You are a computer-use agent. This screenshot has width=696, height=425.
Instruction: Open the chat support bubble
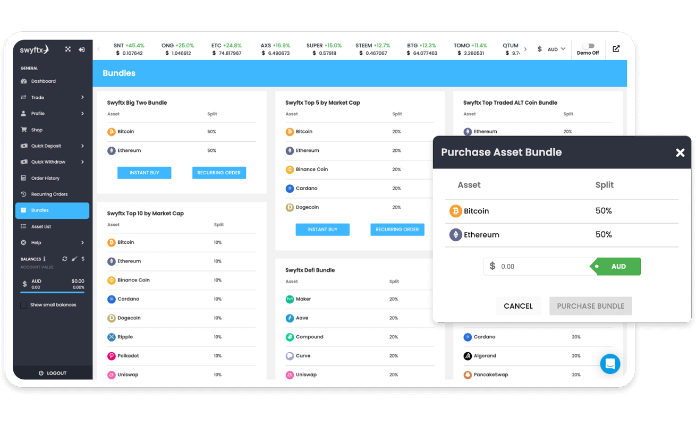610,364
